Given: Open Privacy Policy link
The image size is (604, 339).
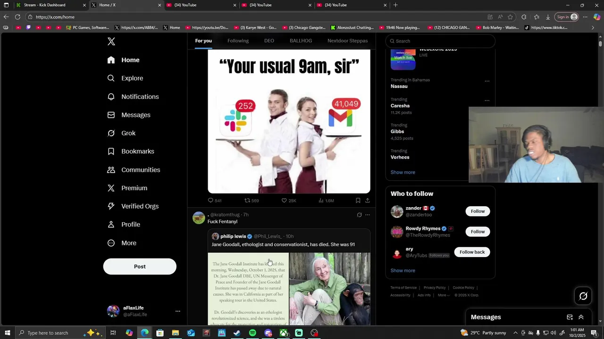Looking at the screenshot, I should click(435, 288).
